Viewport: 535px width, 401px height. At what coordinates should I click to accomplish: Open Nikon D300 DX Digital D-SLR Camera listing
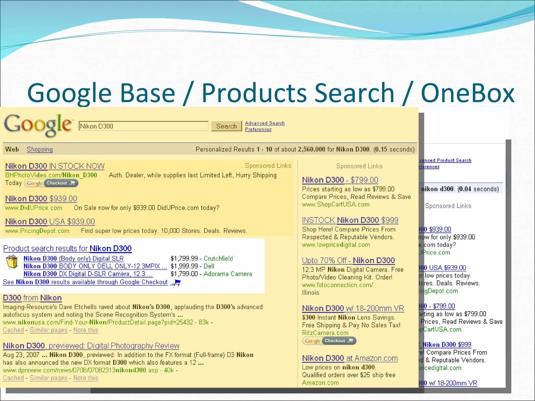click(x=88, y=274)
